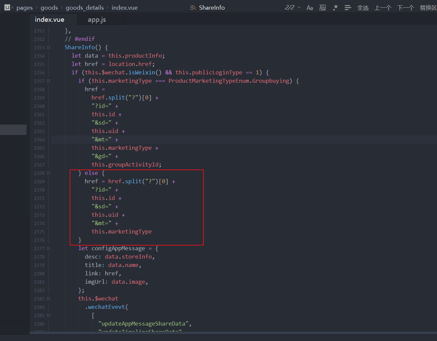This screenshot has height=341, width=437.
Task: Click configAppMessage on line 2377
Action: pyautogui.click(x=118, y=248)
